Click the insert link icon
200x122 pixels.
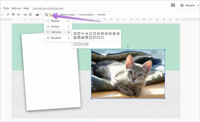(25, 15)
